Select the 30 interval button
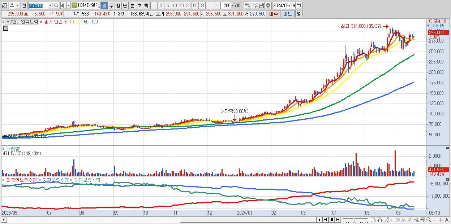The image size is (451, 224). 188,5
